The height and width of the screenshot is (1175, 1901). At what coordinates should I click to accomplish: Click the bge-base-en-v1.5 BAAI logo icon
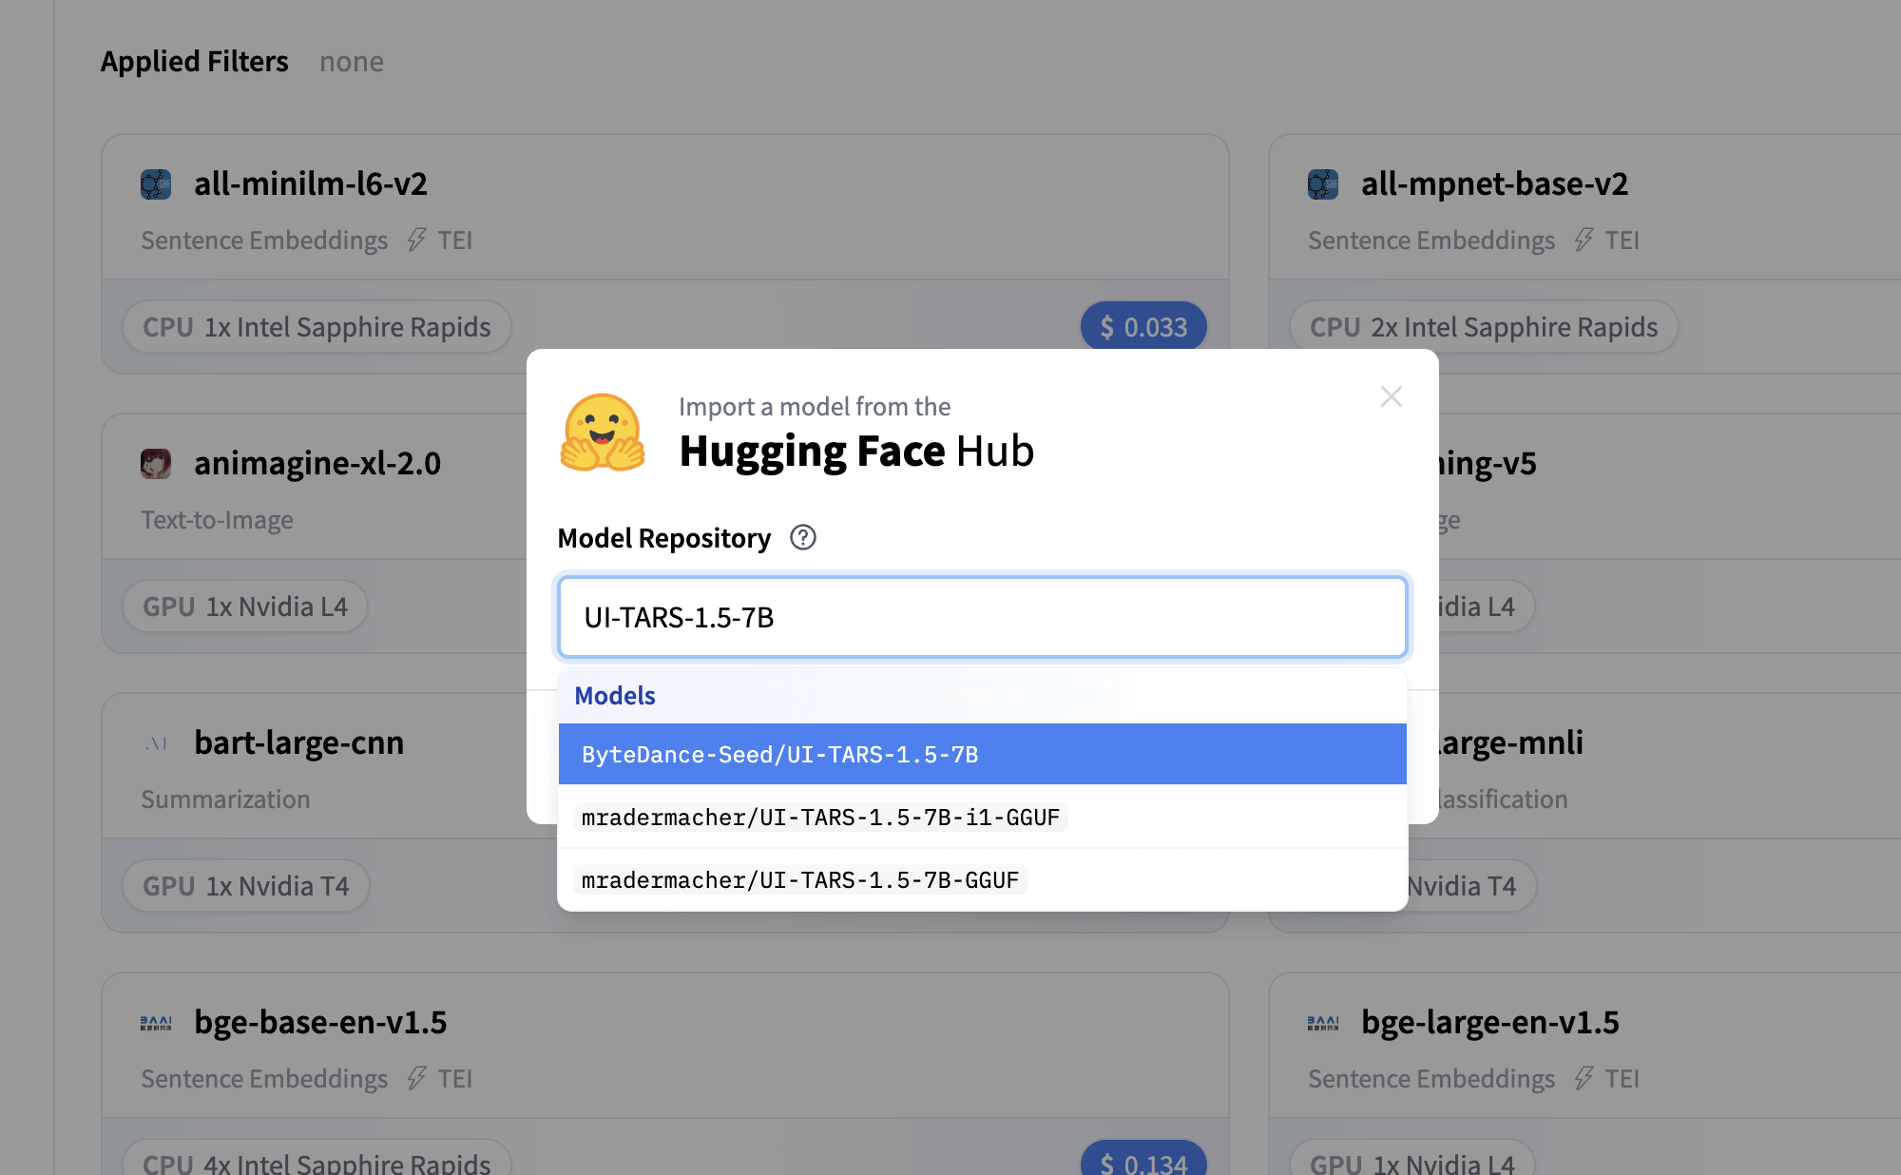[156, 1023]
